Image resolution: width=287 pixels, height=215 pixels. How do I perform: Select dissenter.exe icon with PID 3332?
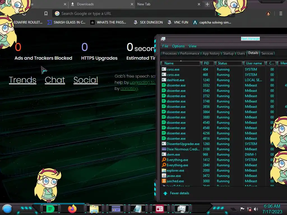pos(164,85)
